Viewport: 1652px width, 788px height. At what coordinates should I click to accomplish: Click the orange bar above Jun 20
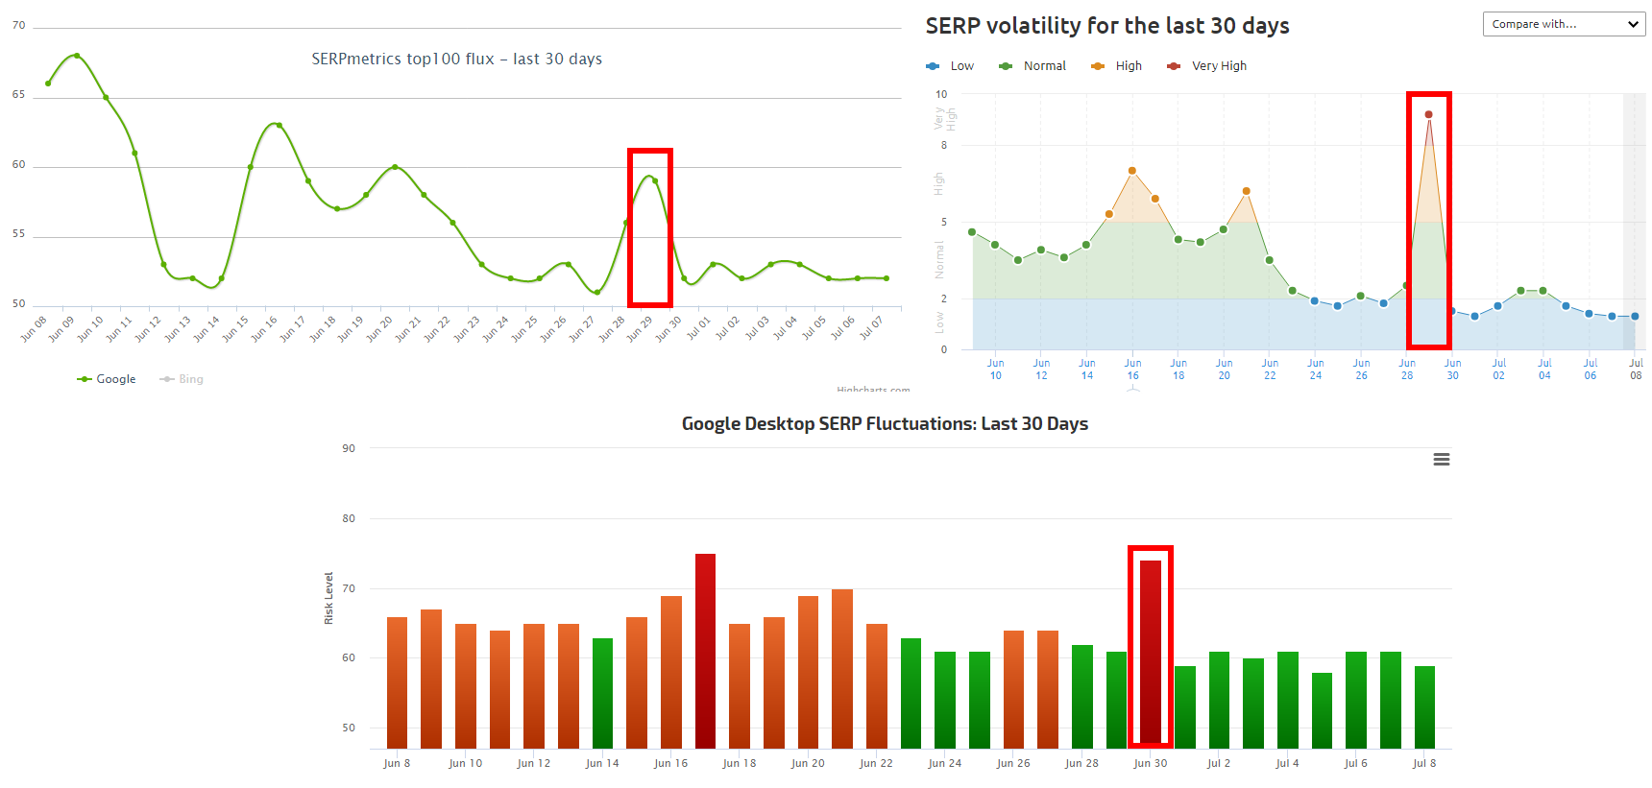(808, 672)
